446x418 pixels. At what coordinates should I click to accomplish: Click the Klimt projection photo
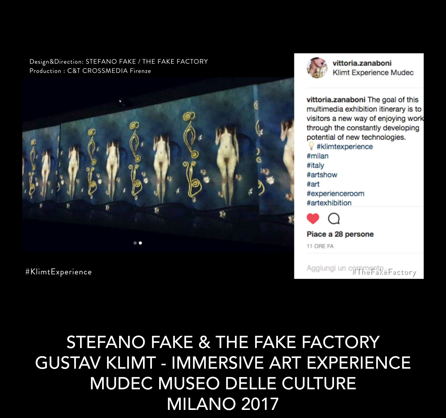(x=158, y=165)
